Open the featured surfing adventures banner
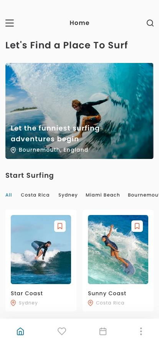Viewport: 159px width, 344px height. pyautogui.click(x=79, y=111)
